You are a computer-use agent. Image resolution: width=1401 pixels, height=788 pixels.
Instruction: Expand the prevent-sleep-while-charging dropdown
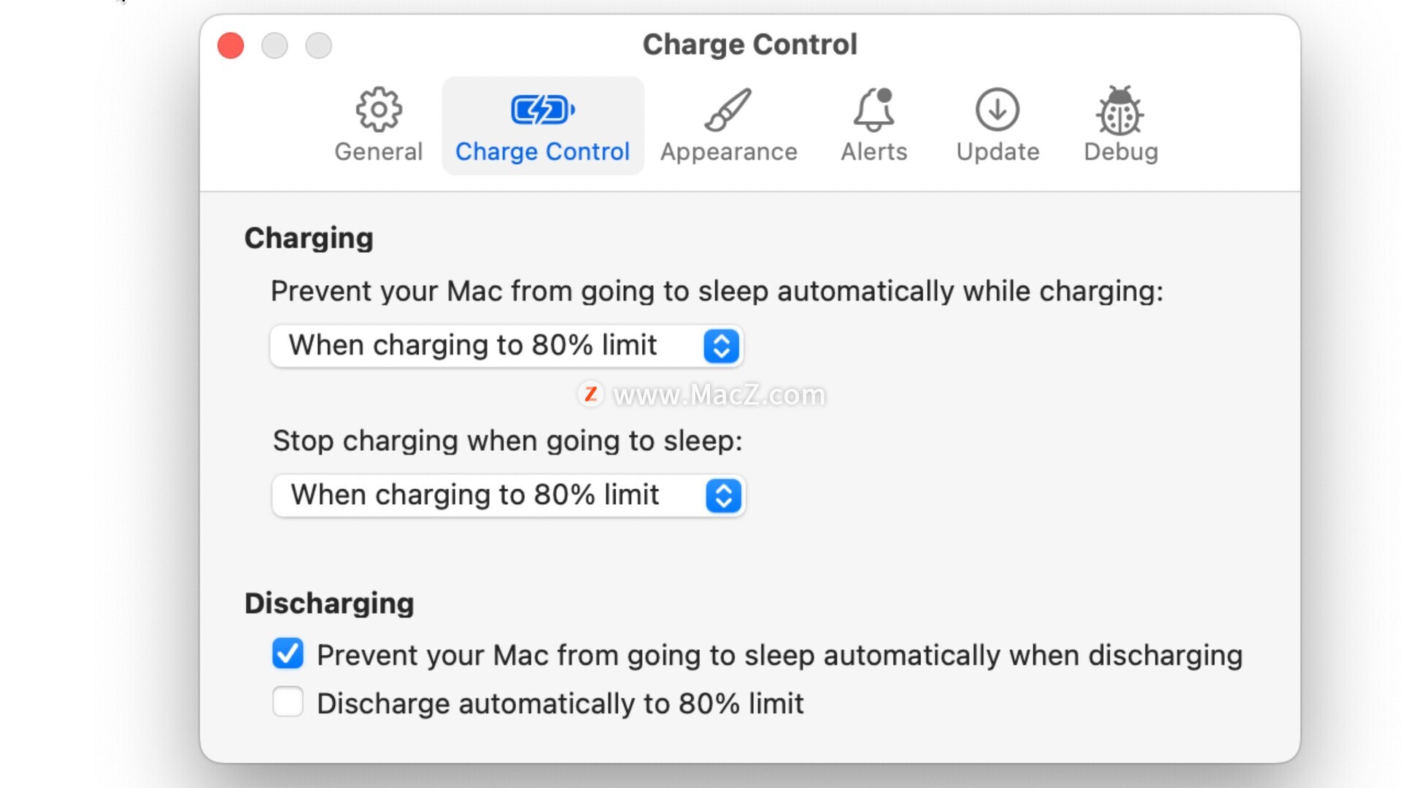(506, 346)
